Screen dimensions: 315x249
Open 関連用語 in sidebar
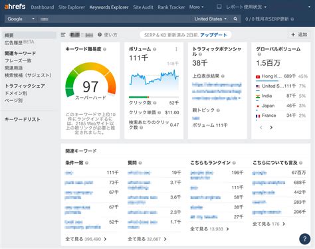13,68
